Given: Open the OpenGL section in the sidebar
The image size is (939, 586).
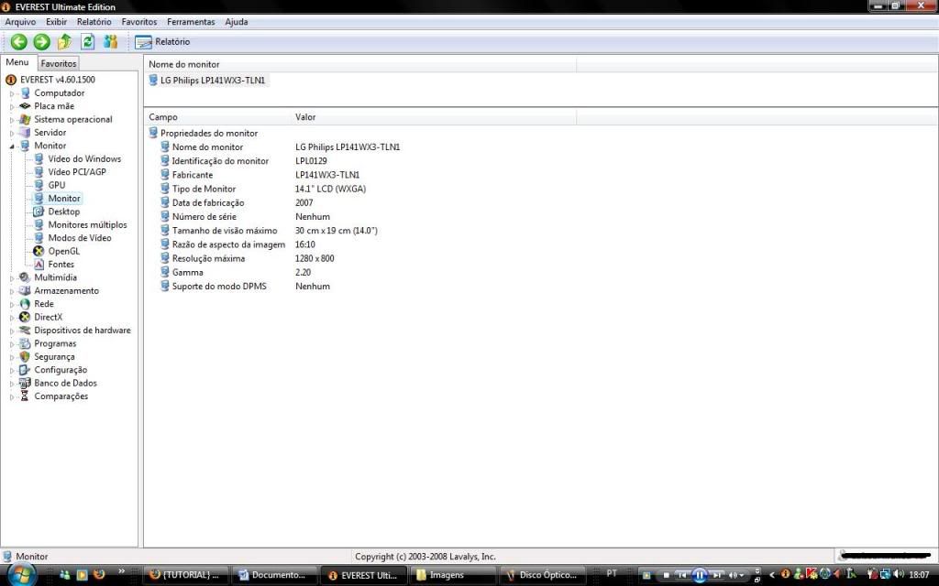Looking at the screenshot, I should click(x=63, y=251).
